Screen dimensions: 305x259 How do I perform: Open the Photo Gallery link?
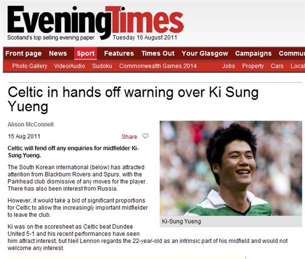tap(29, 66)
